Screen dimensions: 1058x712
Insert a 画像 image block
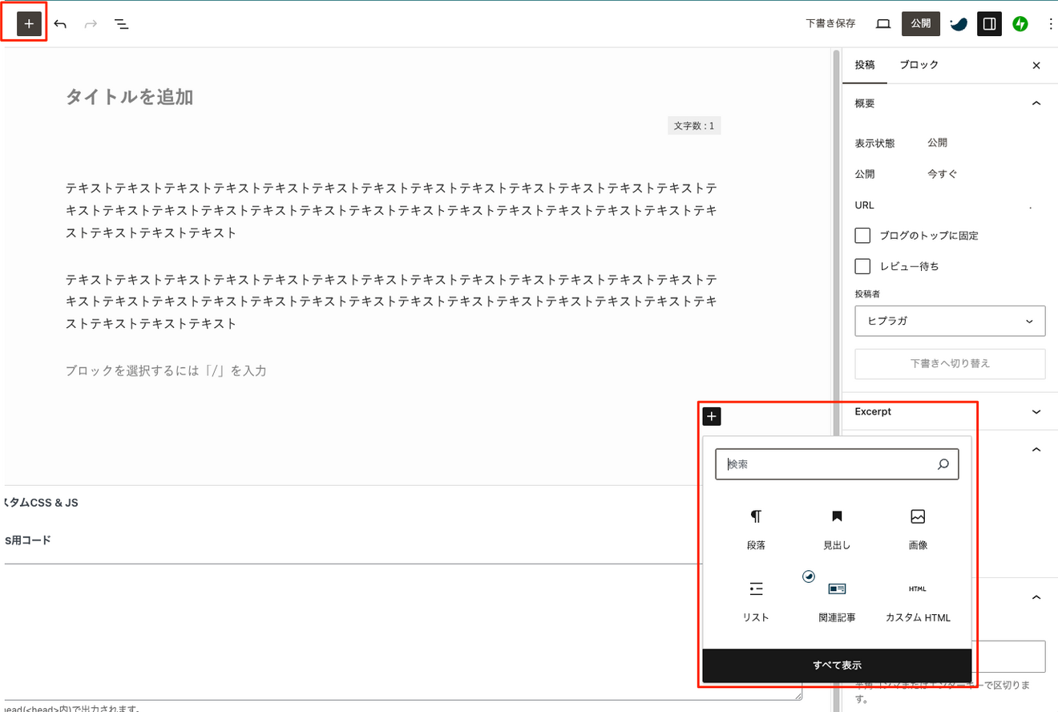[x=918, y=529]
